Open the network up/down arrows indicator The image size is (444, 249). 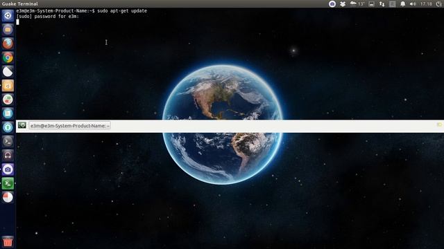[x=382, y=3]
